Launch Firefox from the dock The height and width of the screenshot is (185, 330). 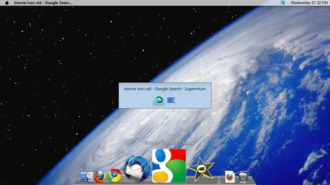100,177
